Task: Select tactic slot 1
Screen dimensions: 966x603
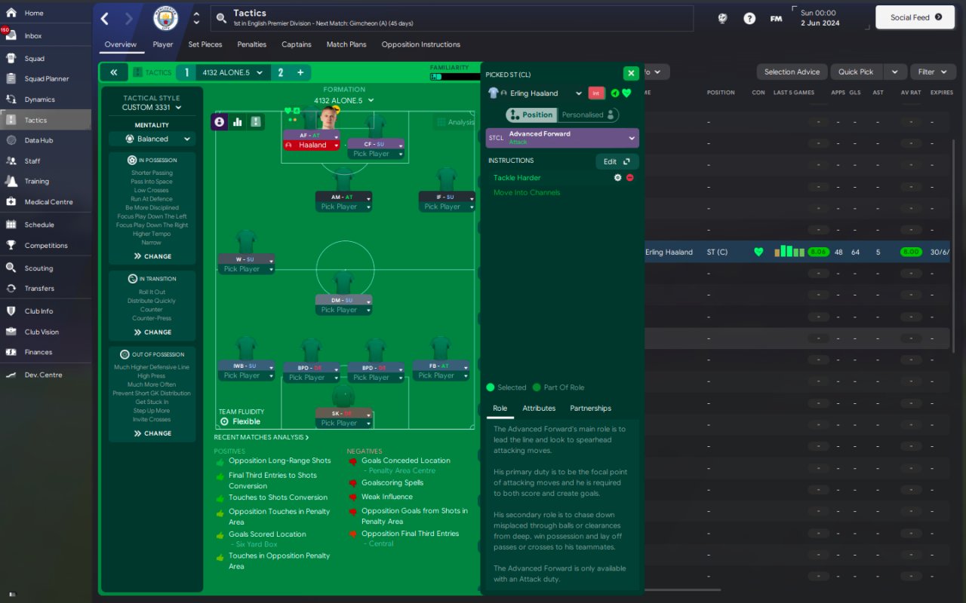Action: click(186, 72)
